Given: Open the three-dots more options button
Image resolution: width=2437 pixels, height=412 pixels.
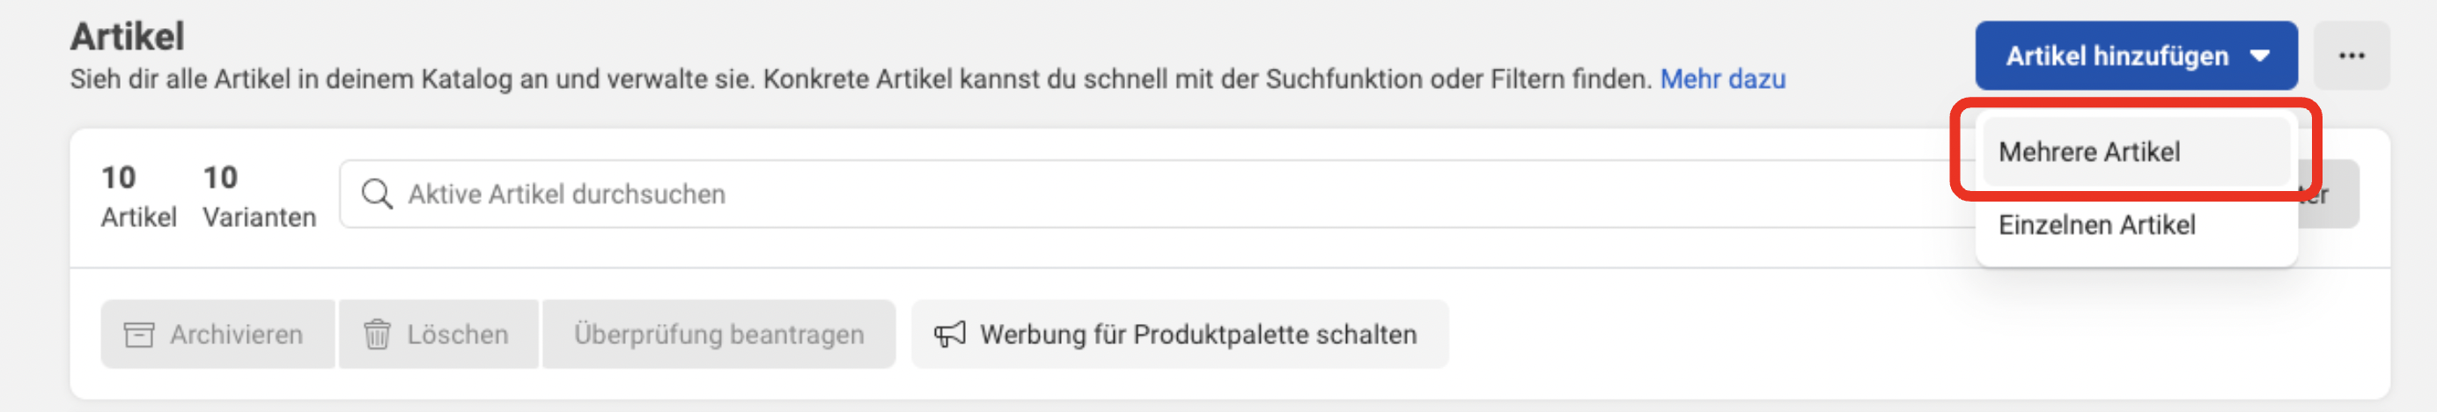Looking at the screenshot, I should (x=2351, y=55).
